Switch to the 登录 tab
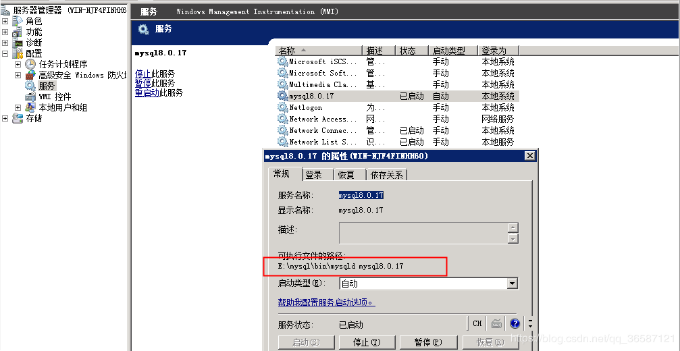This screenshot has width=680, height=351. [317, 175]
